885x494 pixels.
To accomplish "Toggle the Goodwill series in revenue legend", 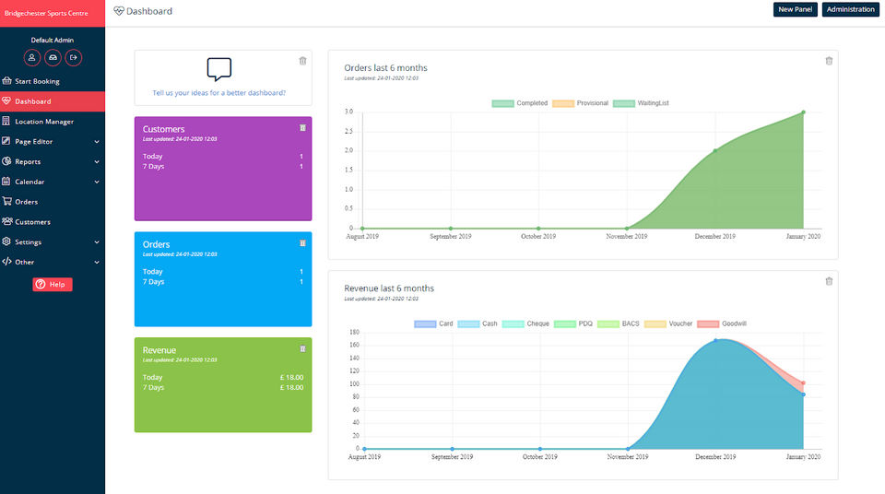I will [722, 324].
